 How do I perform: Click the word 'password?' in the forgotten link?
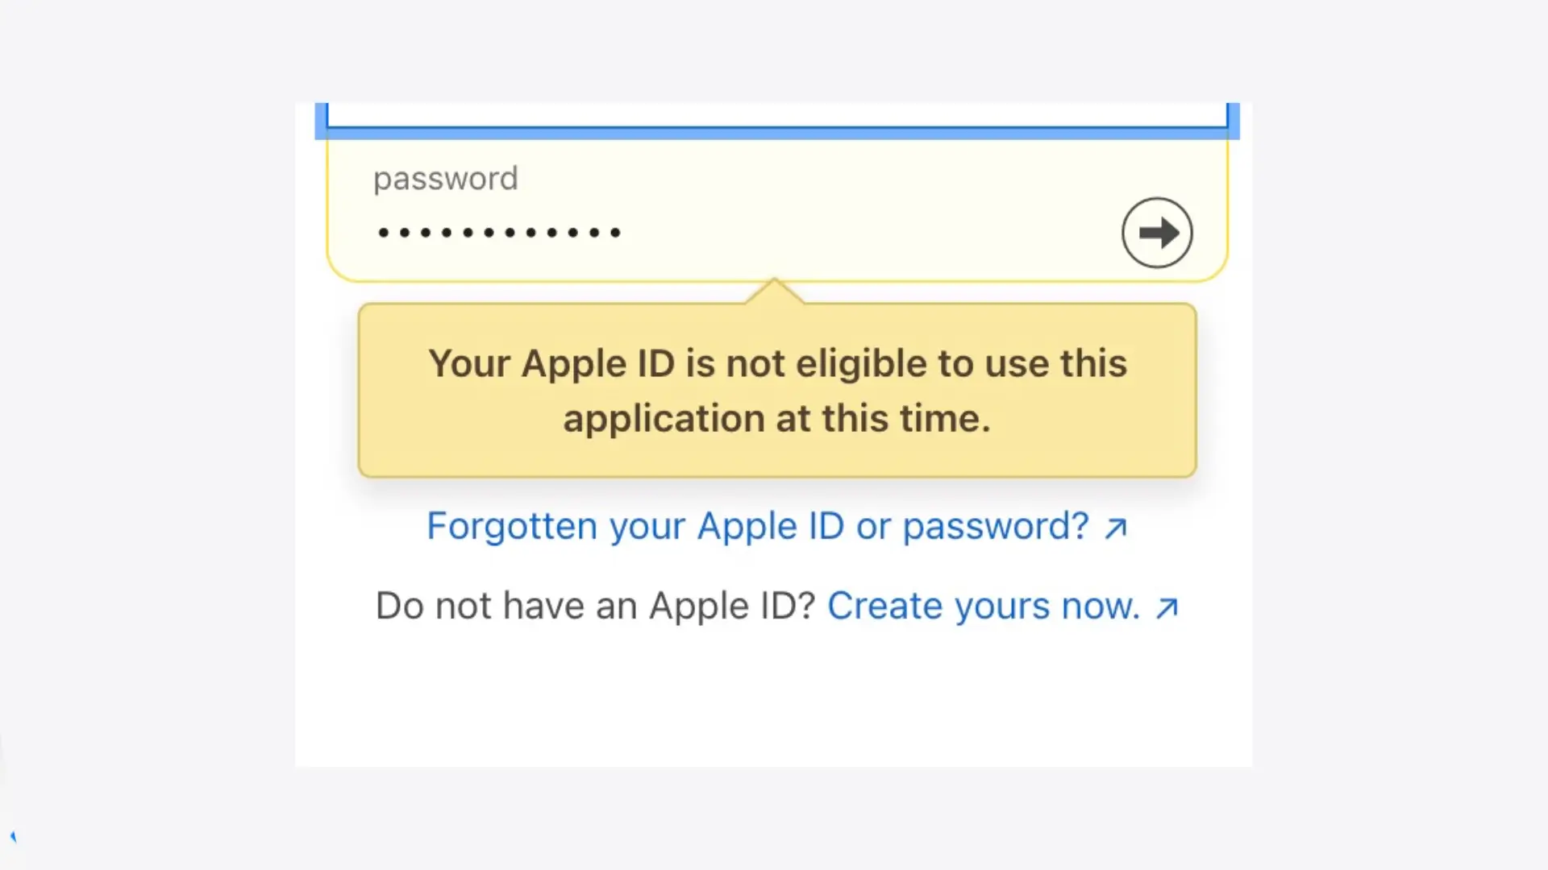click(x=996, y=528)
